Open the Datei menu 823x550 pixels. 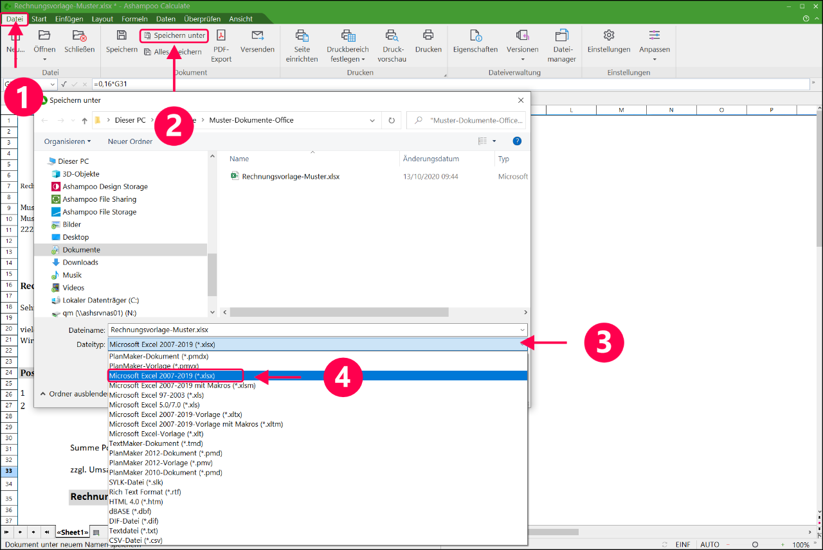coord(15,19)
